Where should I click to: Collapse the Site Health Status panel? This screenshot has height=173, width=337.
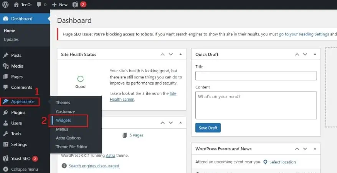coord(180,55)
